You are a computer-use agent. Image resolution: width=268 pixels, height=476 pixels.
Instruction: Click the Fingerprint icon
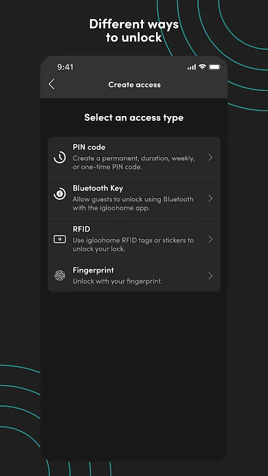click(x=60, y=275)
